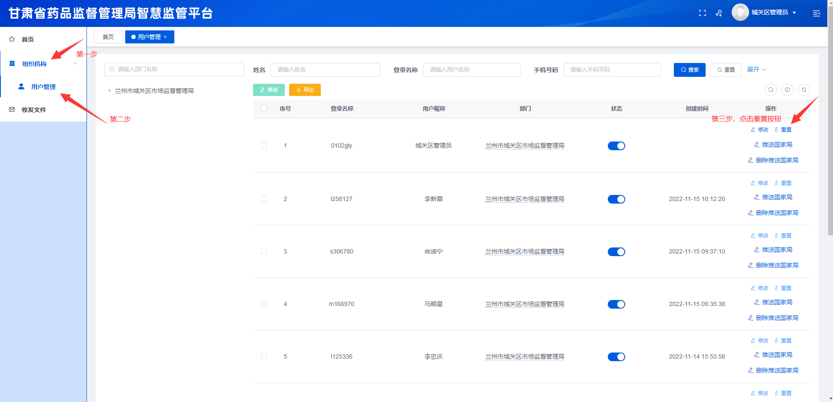The image size is (833, 402).
Task: Click 删除推送国家局 for user l258127
Action: coord(773,213)
